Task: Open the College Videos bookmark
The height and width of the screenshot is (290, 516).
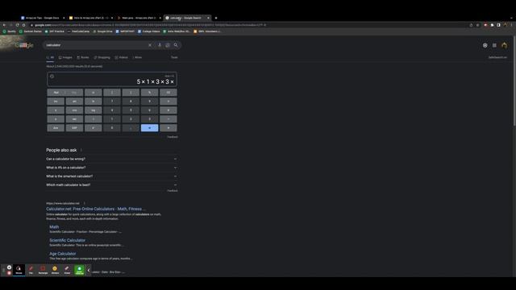Action: [x=148, y=31]
